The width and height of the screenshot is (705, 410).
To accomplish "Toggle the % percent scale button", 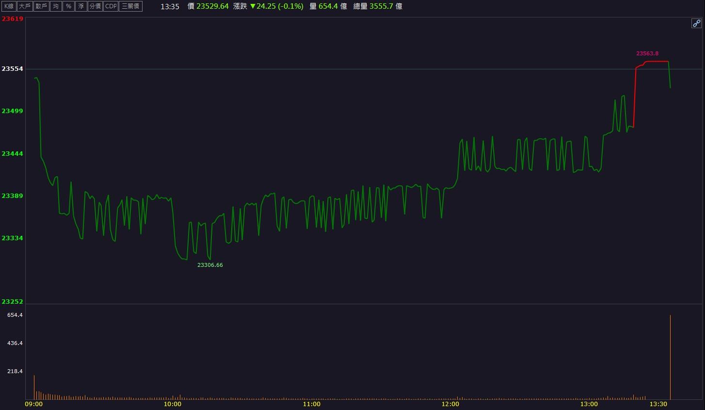I will 68,6.
